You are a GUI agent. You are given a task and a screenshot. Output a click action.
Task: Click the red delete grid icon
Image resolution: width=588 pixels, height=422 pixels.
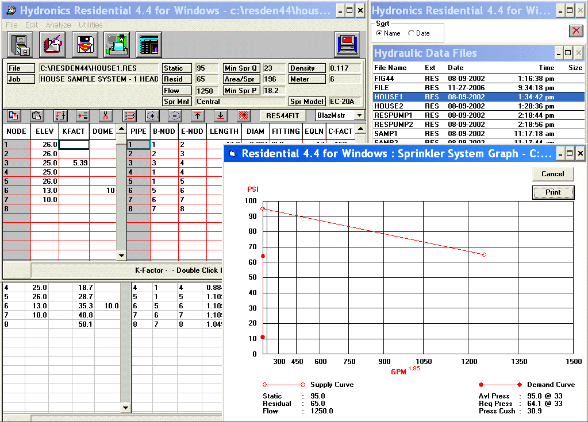coord(243,115)
